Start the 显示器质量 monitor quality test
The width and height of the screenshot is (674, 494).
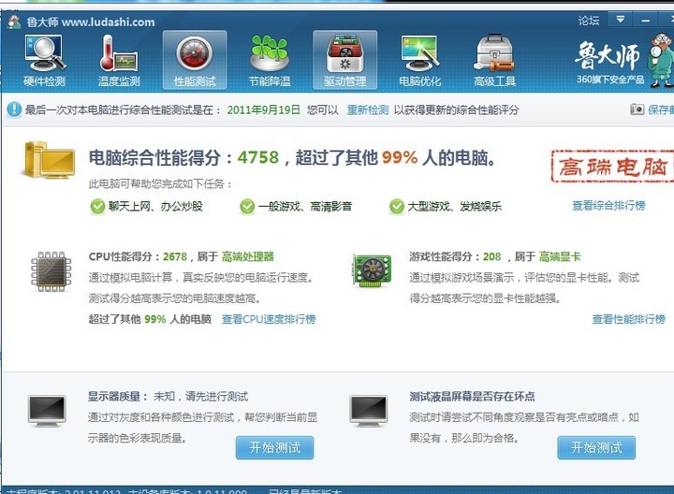[274, 448]
